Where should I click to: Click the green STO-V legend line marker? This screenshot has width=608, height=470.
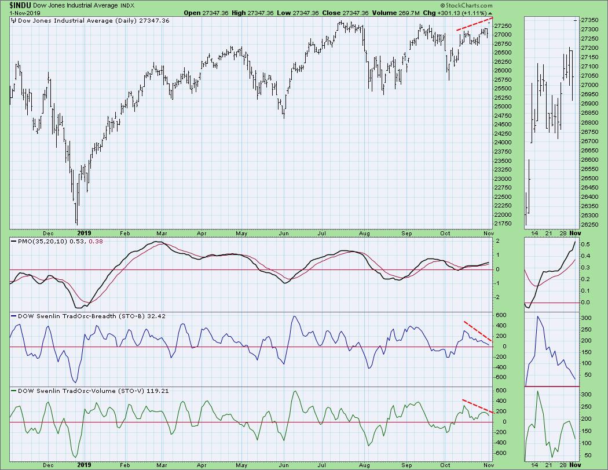click(14, 391)
